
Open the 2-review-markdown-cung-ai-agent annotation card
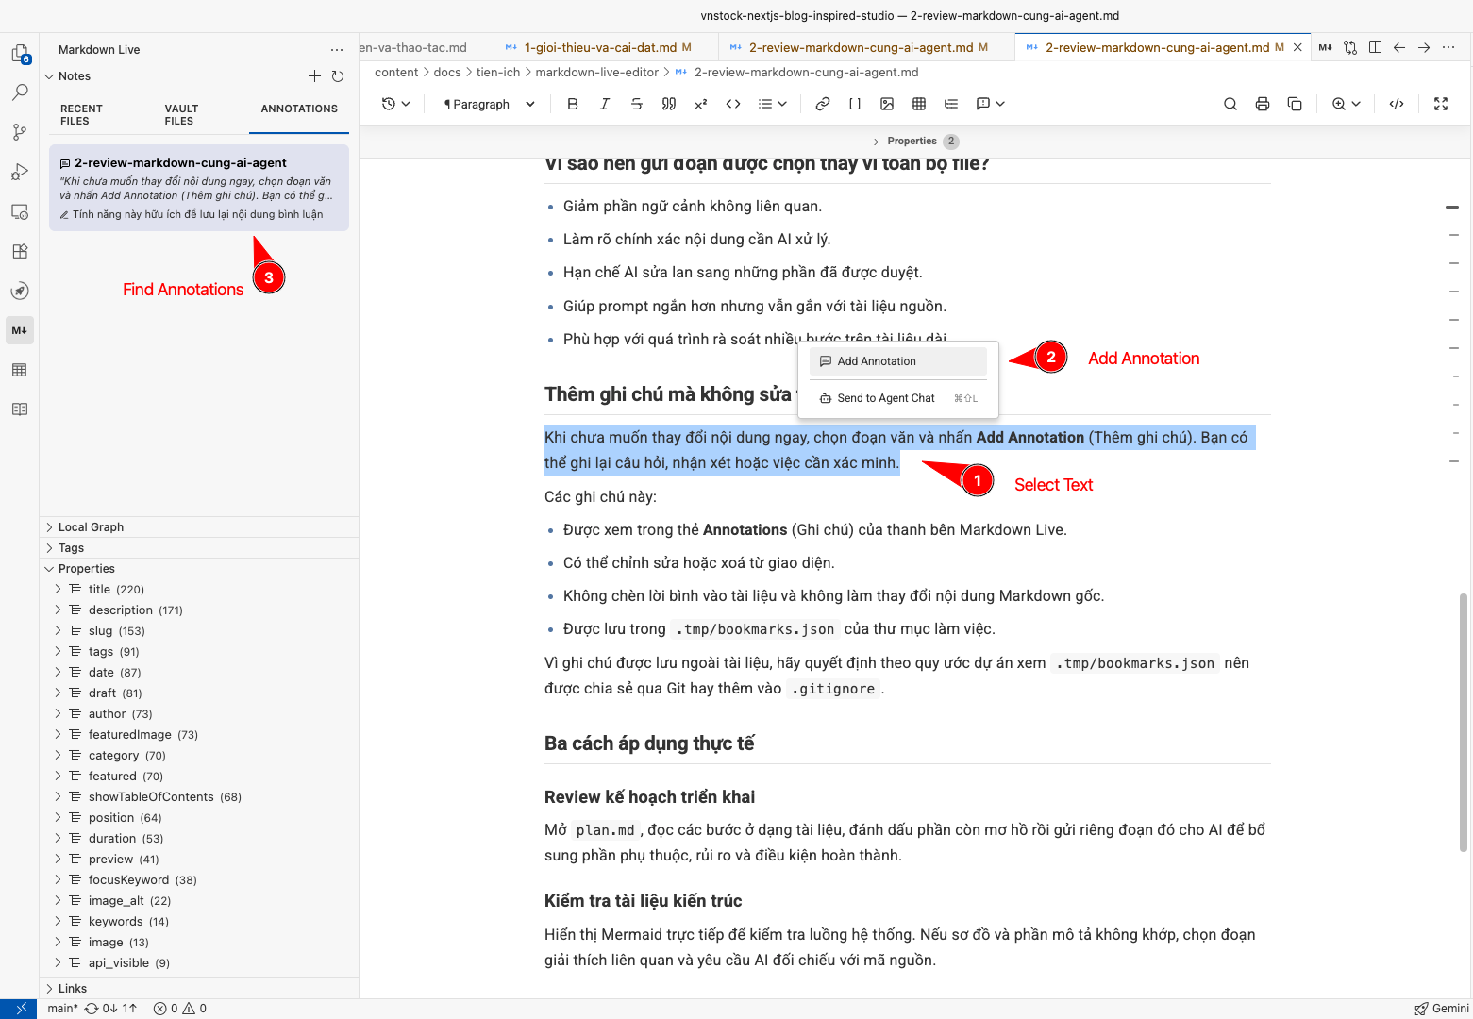click(199, 188)
